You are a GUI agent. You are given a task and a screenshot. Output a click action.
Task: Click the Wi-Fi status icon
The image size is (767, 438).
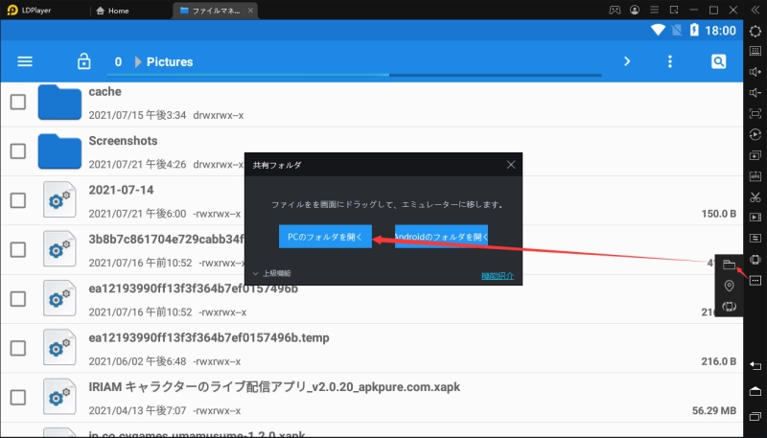point(658,31)
